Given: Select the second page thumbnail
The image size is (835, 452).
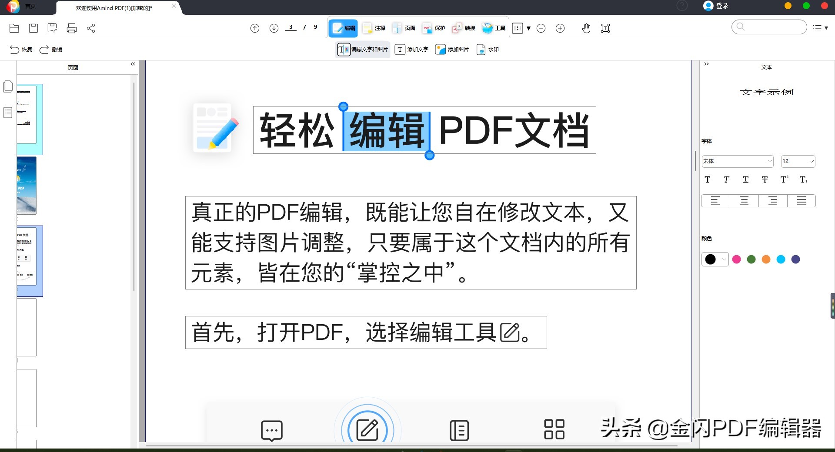Looking at the screenshot, I should pos(27,186).
